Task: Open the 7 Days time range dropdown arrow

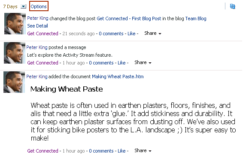Action: 24,6
